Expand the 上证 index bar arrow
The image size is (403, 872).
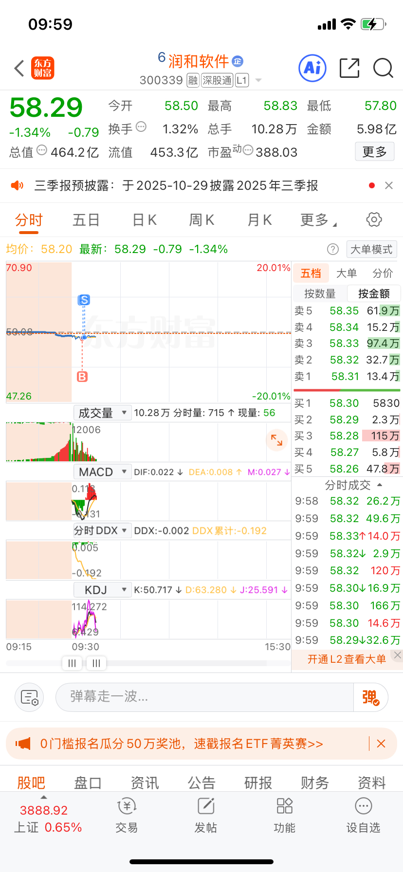coord(44,797)
